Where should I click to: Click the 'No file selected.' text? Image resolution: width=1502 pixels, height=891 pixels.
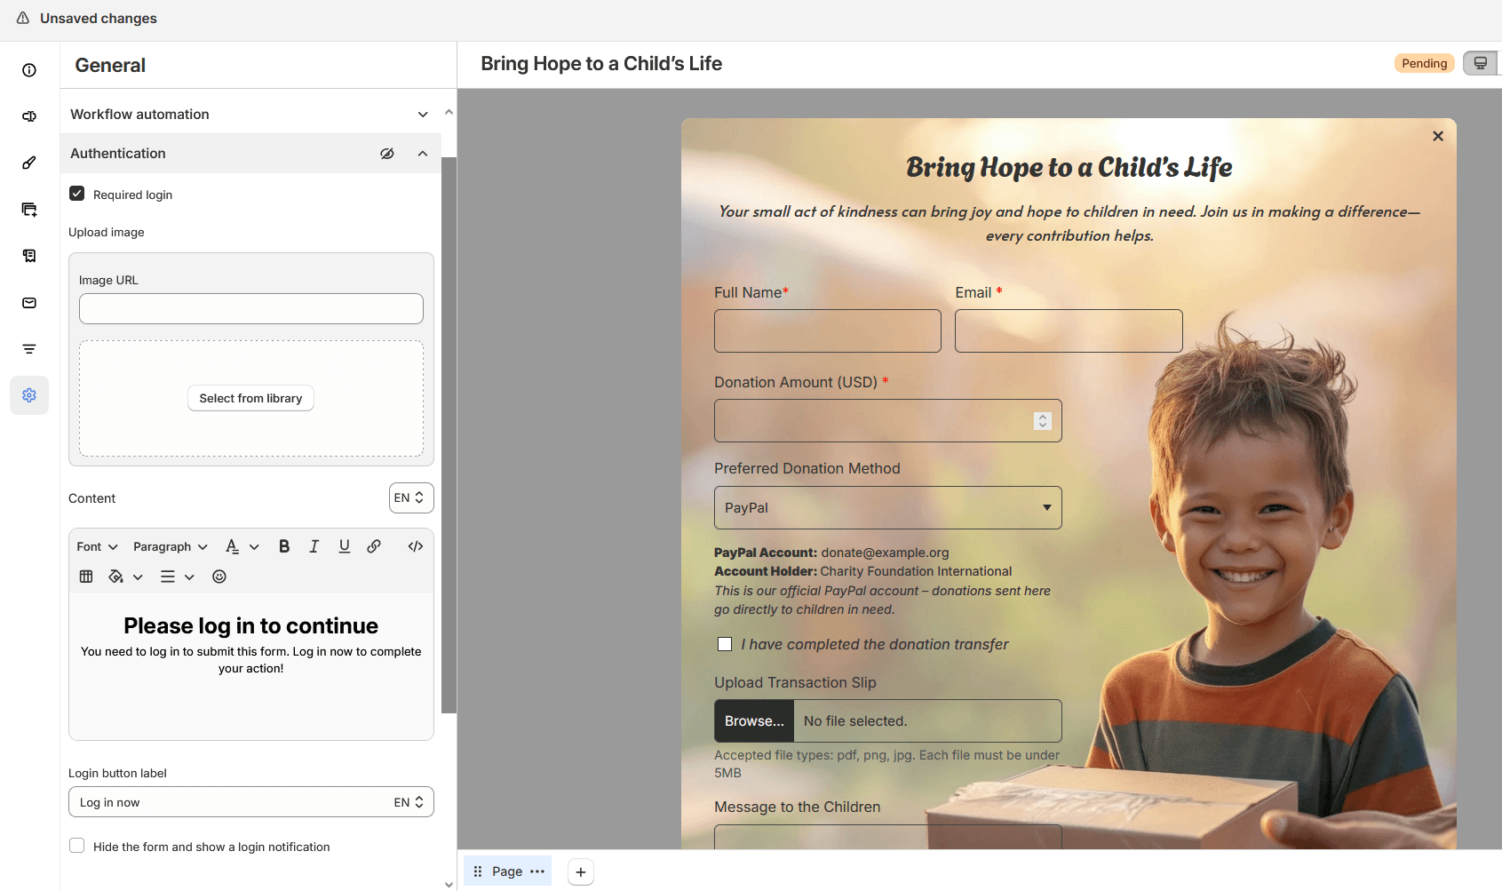click(x=855, y=721)
